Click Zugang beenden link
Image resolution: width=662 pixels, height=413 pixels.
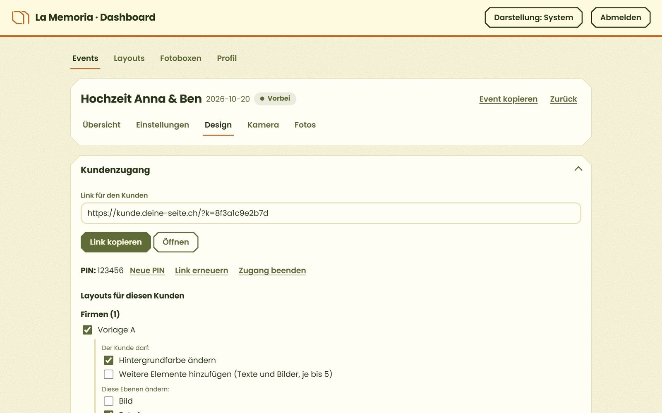coord(272,271)
